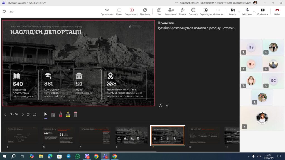Switch to Teams taskbar icon

pos(105,156)
